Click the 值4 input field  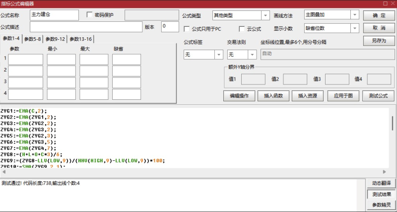[379, 79]
